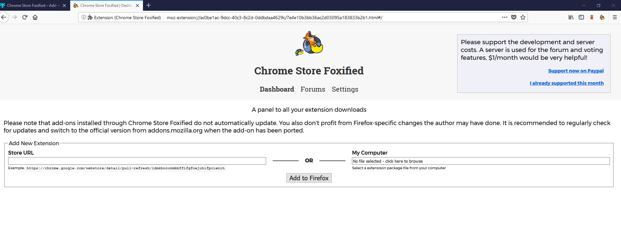Toggle the sidebars toolbar icon
The width and height of the screenshot is (621, 228).
pos(581,17)
